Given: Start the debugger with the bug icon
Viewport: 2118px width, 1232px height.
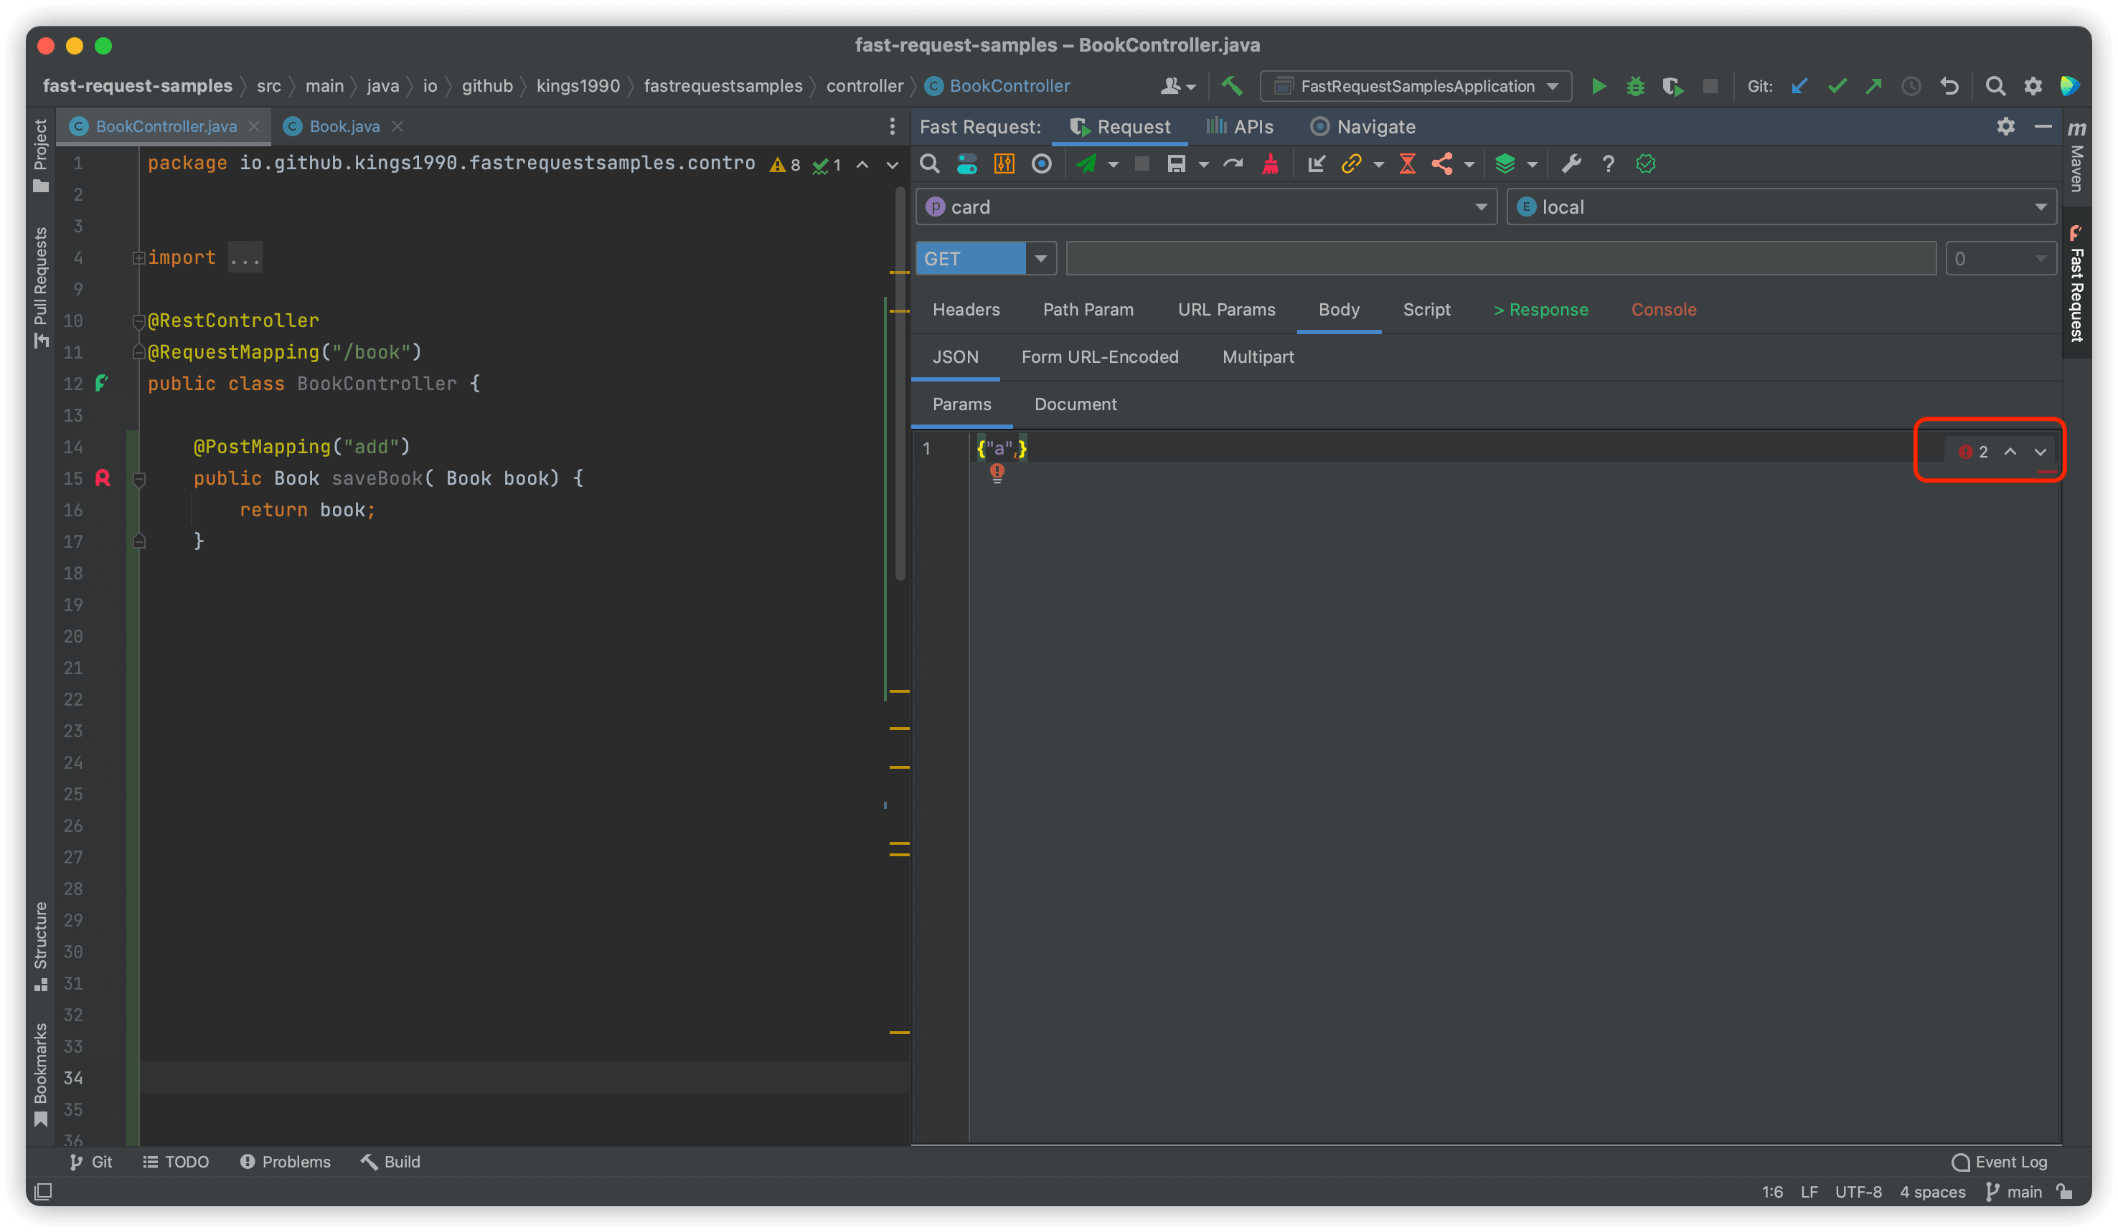Looking at the screenshot, I should click(x=1636, y=85).
